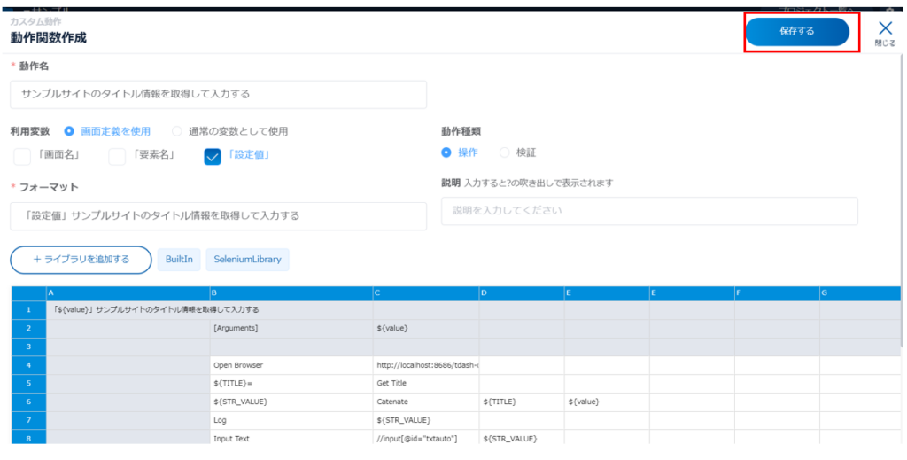This screenshot has width=907, height=460.
Task: Click the Open Browser cell
Action: coord(291,364)
